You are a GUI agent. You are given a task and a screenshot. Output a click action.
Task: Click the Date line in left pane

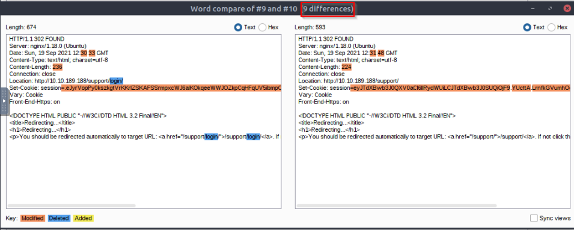59,53
